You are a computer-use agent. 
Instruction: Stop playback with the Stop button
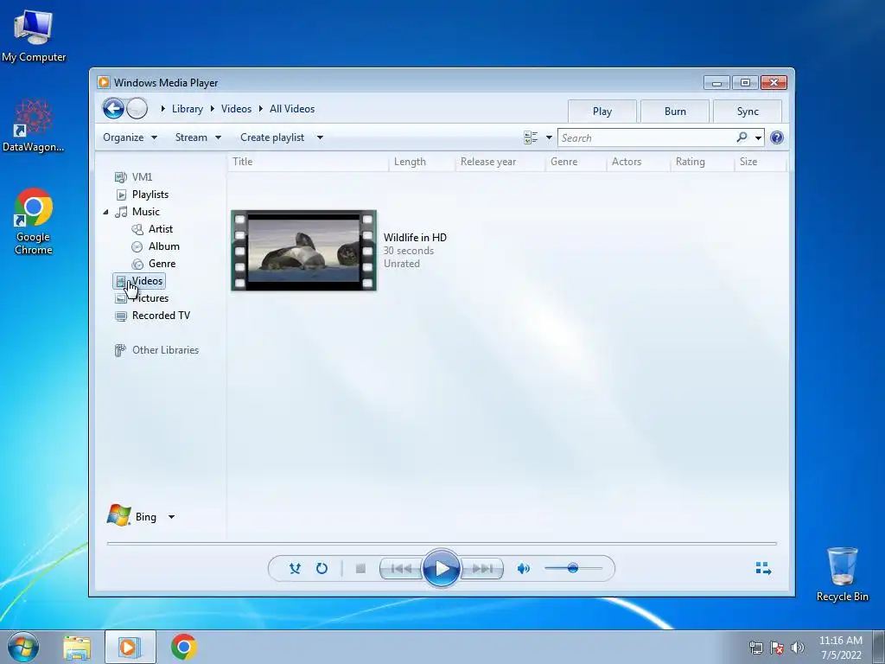[x=360, y=569]
